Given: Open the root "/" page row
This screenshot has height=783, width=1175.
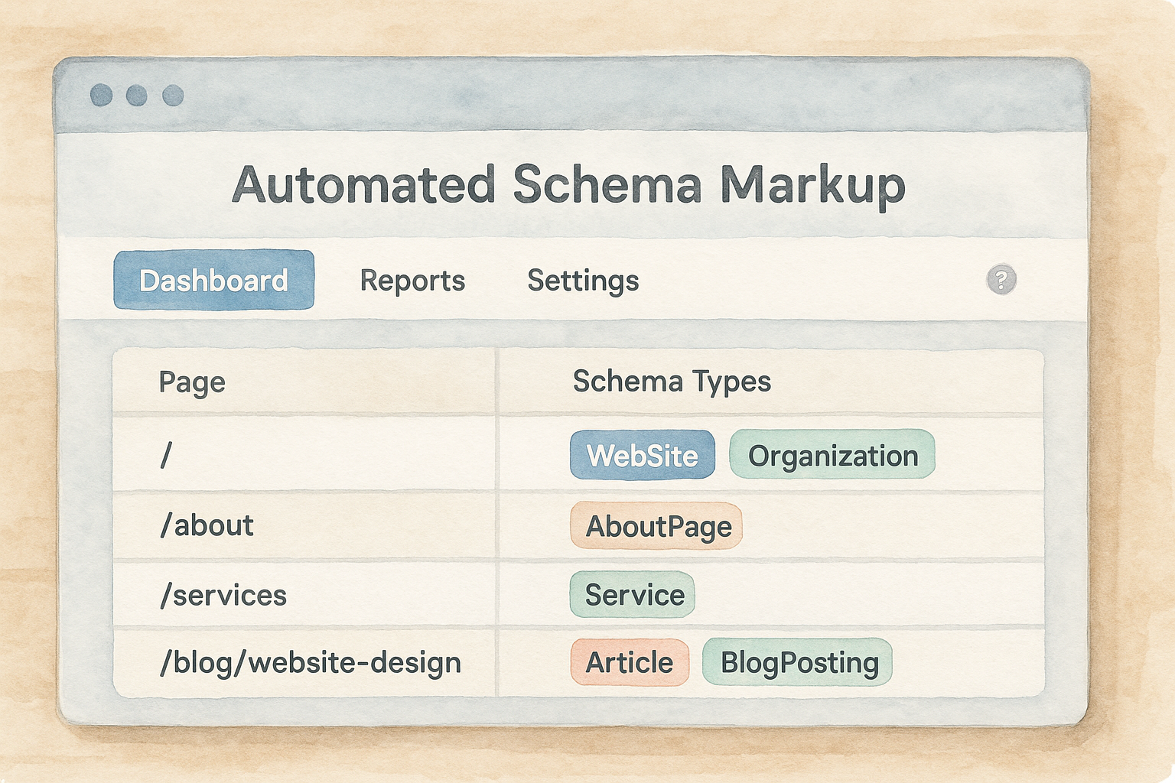Looking at the screenshot, I should 166,456.
